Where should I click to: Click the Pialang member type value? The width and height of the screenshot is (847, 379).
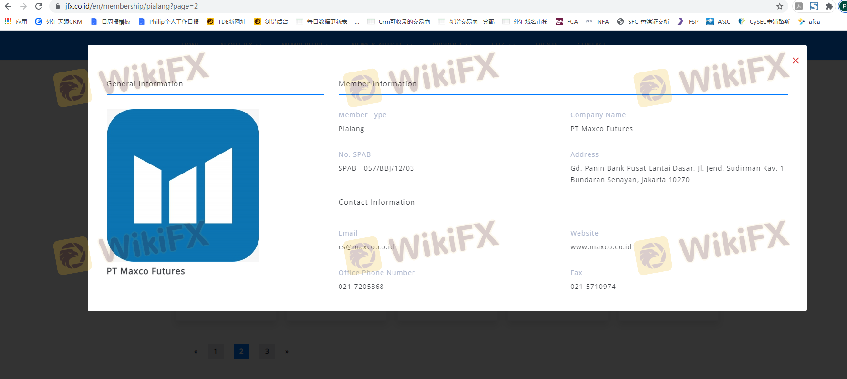click(351, 129)
